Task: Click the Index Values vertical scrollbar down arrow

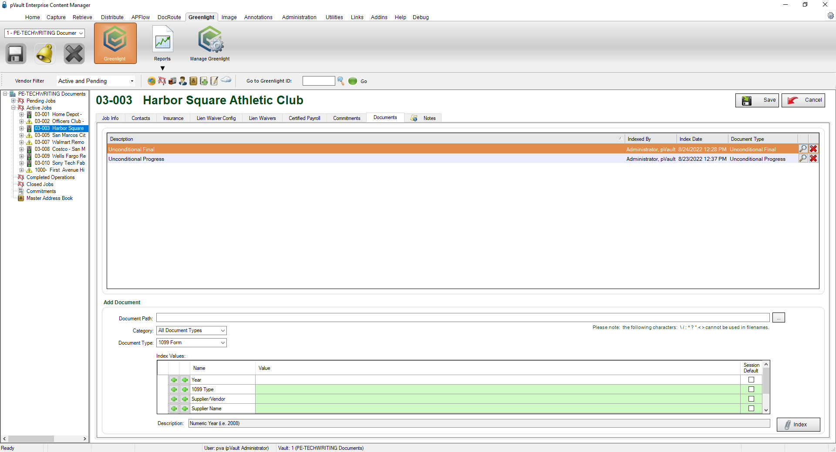Action: point(766,410)
